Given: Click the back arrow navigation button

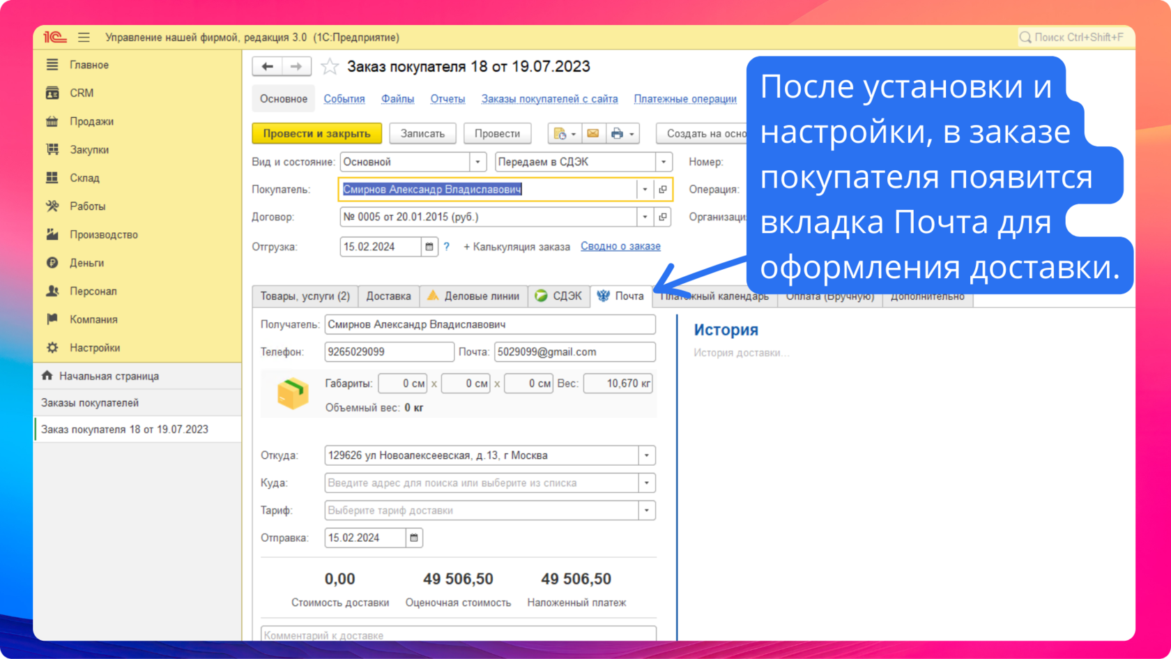Looking at the screenshot, I should (267, 66).
